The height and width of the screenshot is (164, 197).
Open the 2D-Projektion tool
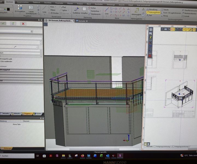[x=20, y=8]
